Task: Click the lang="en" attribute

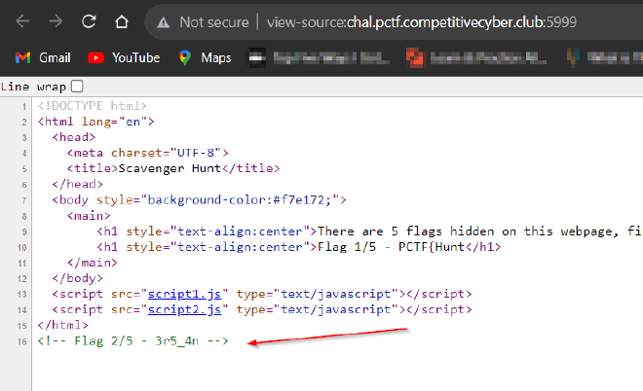Action: 114,122
